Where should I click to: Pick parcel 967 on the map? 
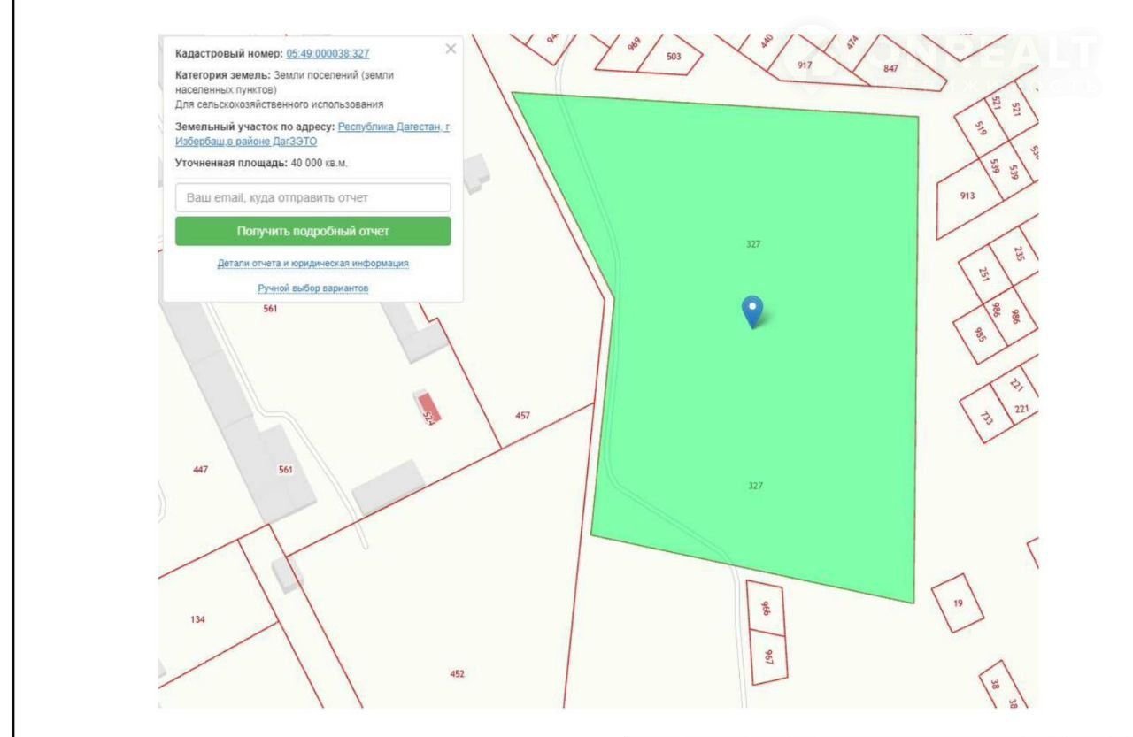(768, 657)
